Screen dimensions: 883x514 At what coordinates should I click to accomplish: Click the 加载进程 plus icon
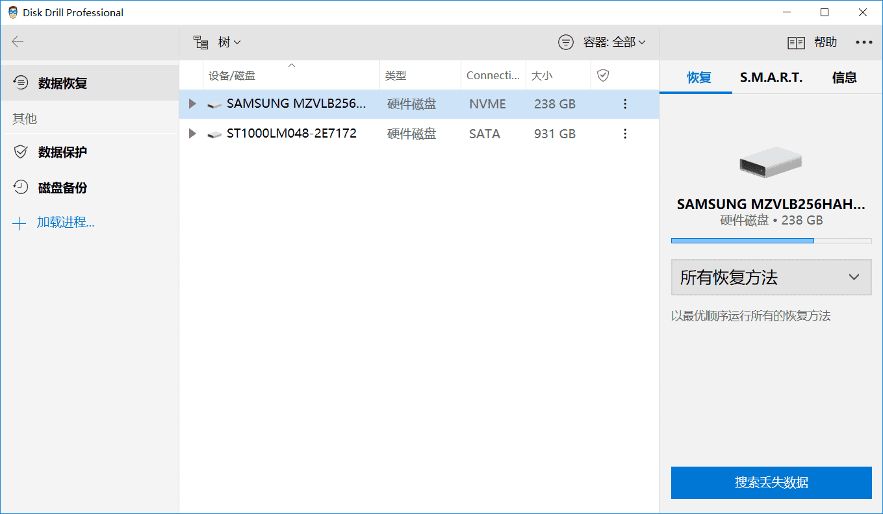tap(21, 222)
